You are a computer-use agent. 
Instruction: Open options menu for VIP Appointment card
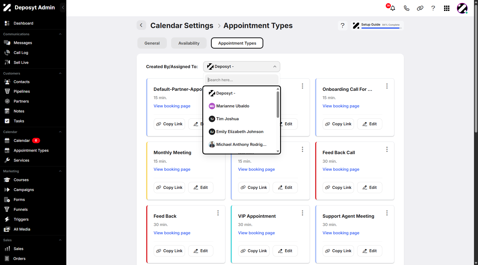pos(302,213)
